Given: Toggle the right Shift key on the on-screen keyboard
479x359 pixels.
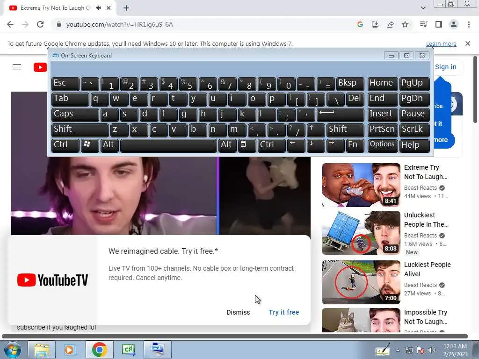Looking at the screenshot, I should click(345, 130).
